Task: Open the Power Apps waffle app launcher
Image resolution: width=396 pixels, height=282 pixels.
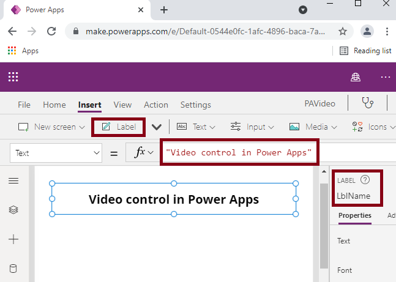Action: (x=13, y=76)
